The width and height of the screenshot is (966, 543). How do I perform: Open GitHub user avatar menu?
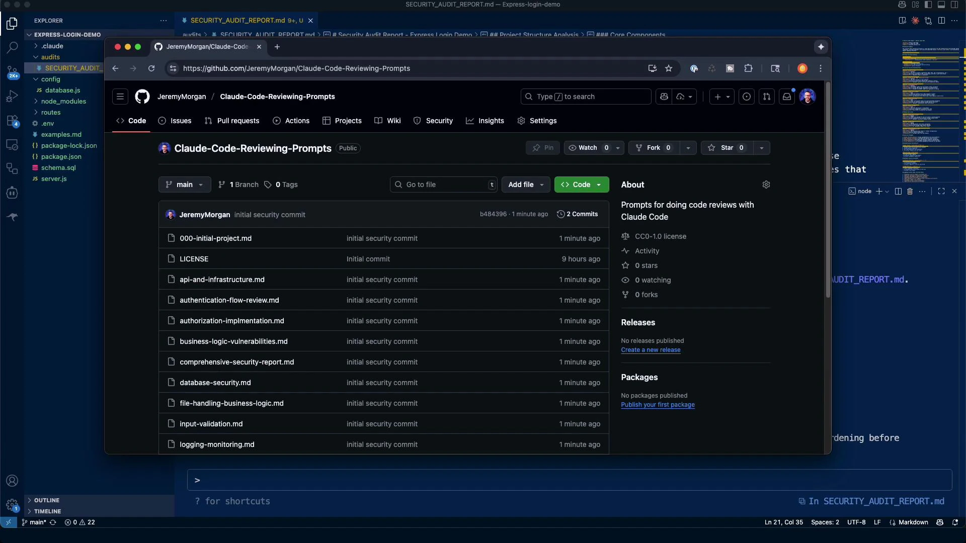pyautogui.click(x=808, y=97)
